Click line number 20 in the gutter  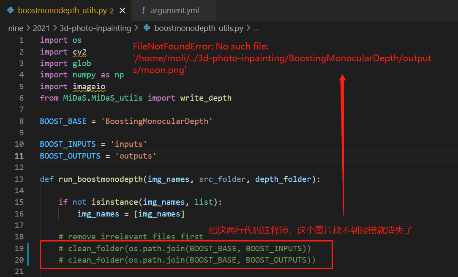(x=19, y=260)
